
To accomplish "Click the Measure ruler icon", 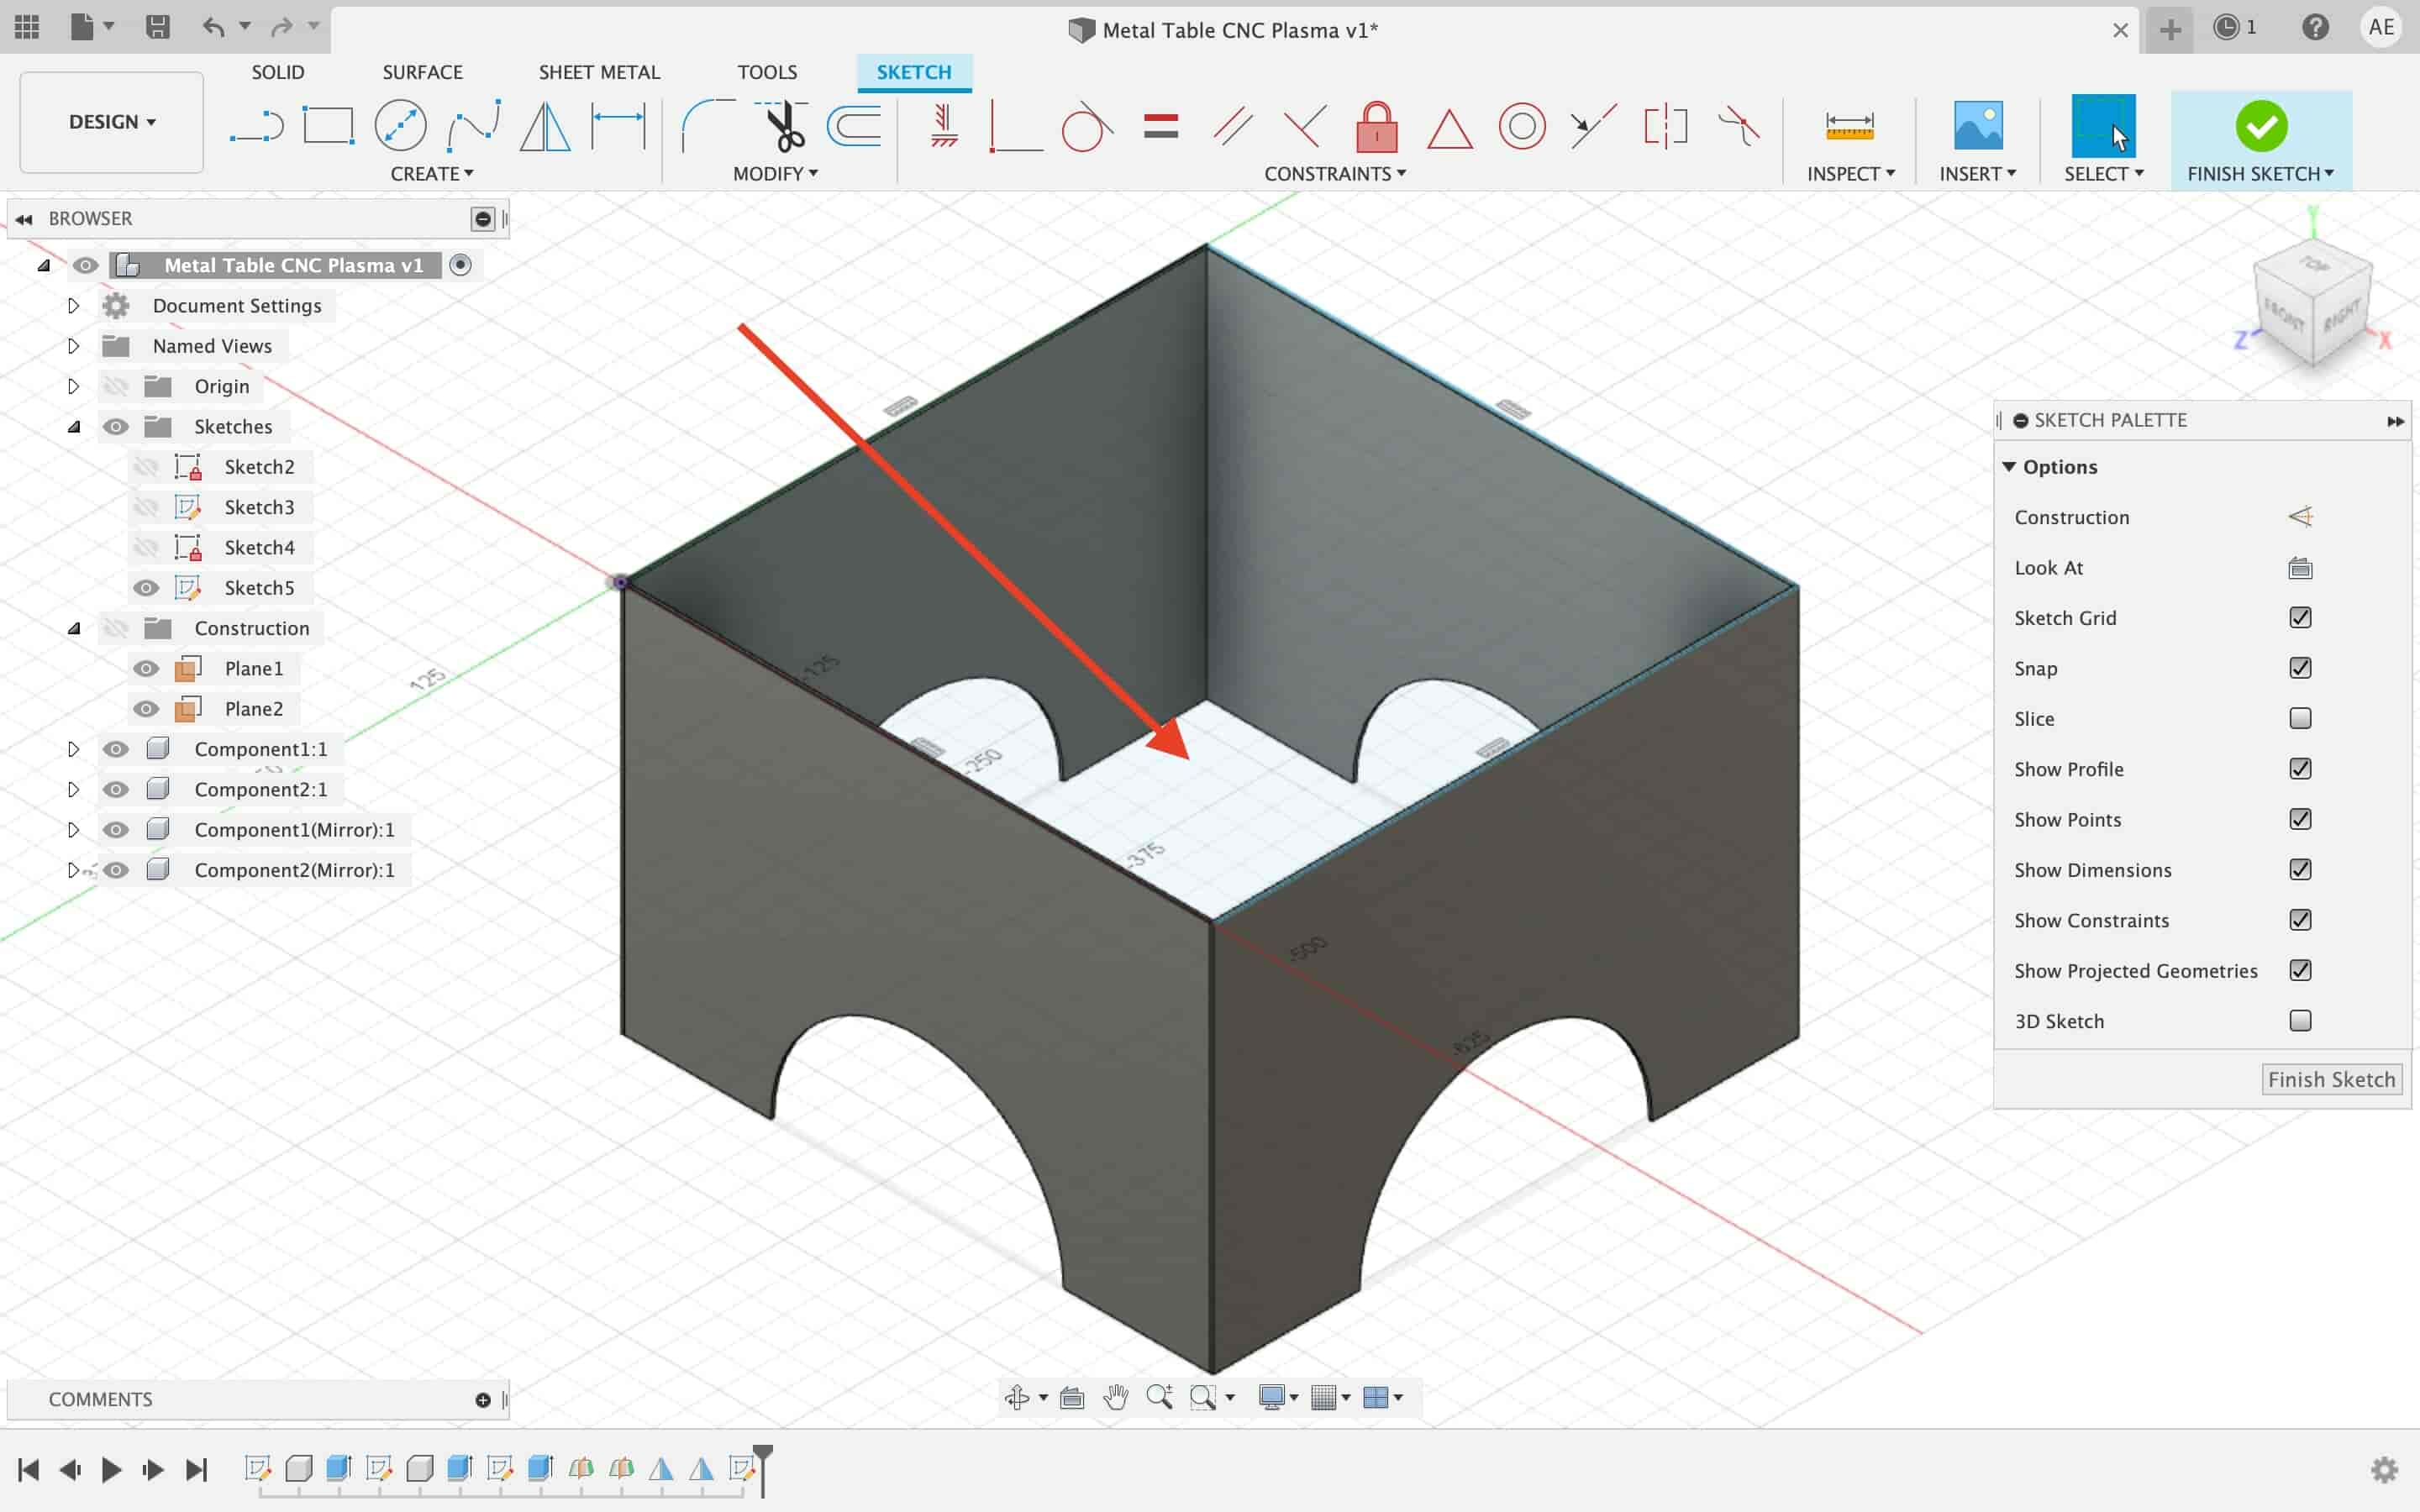I will 1849,126.
